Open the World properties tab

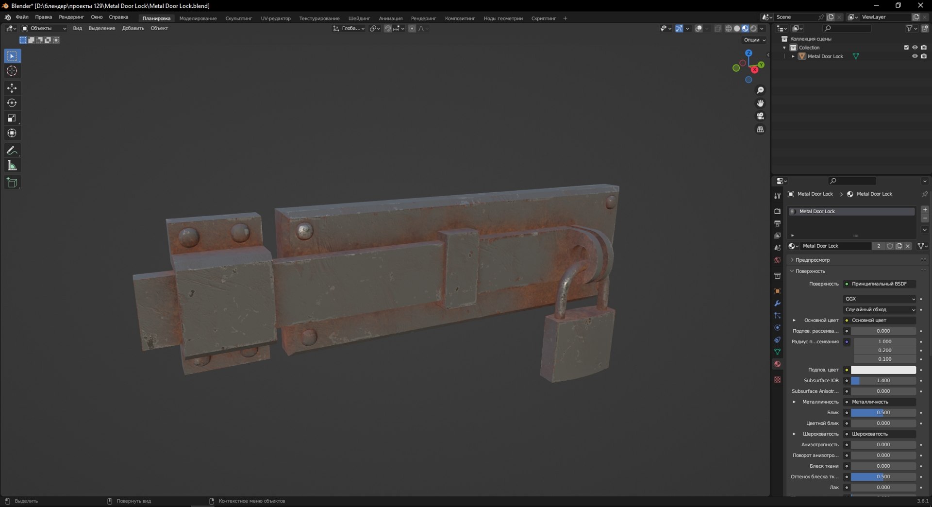pyautogui.click(x=777, y=260)
